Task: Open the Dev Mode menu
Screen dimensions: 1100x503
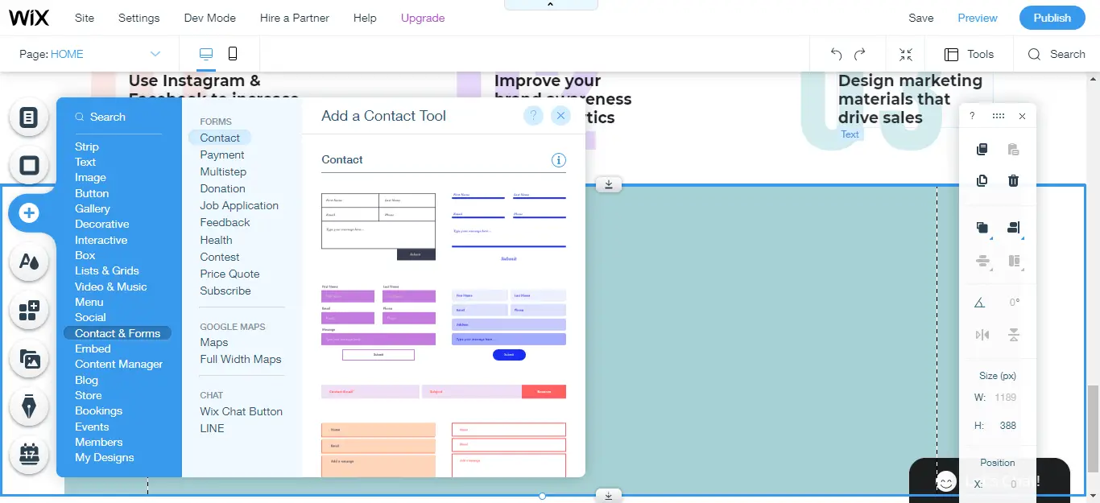Action: click(210, 18)
